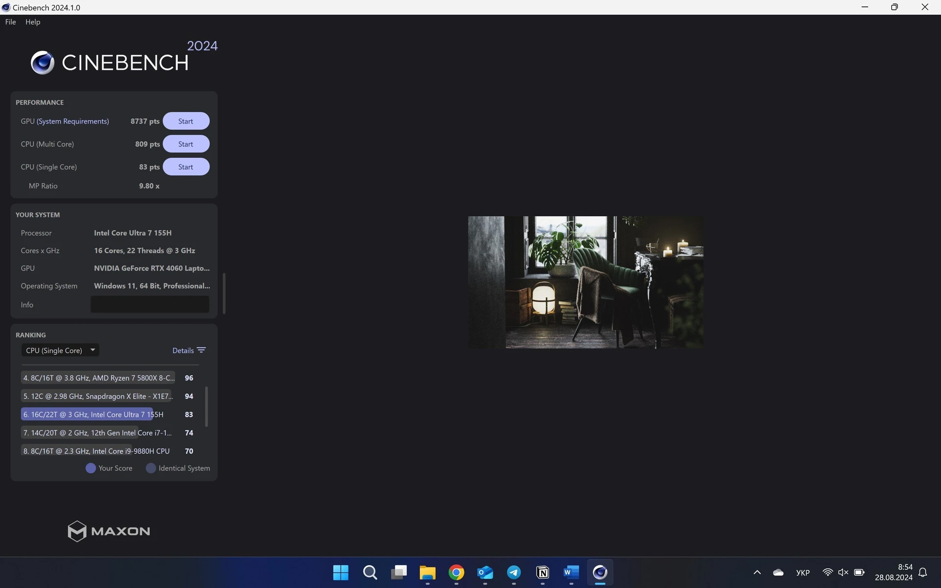
Task: Open Windows Search from taskbar
Action: [370, 572]
